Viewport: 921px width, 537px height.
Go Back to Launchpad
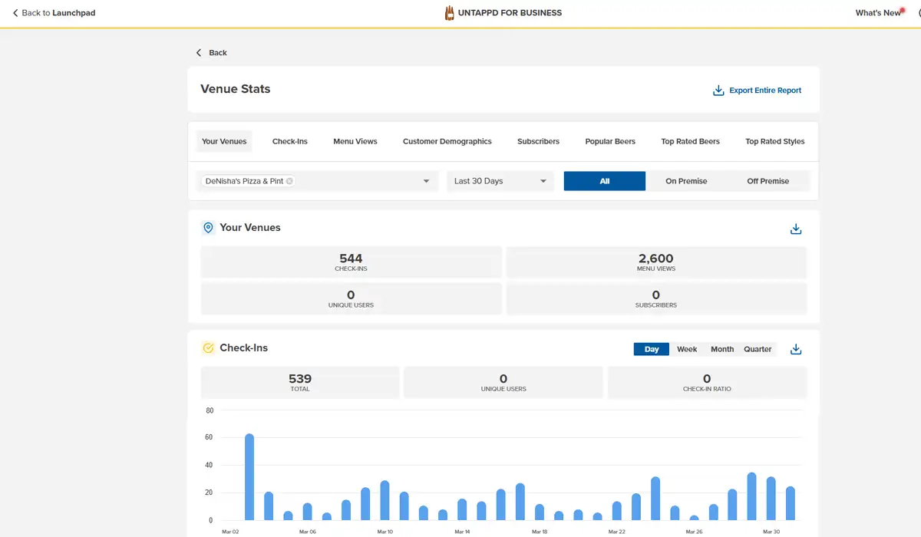52,12
